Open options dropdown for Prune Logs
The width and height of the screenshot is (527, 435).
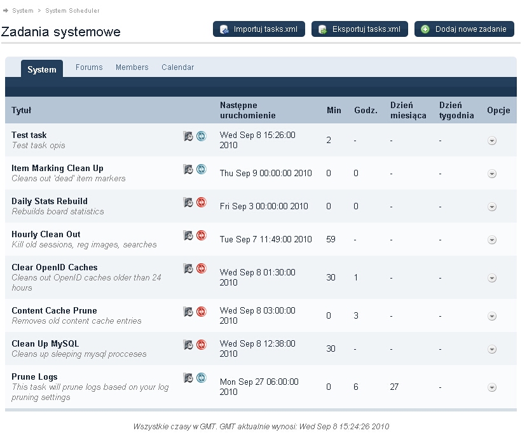[x=492, y=387]
